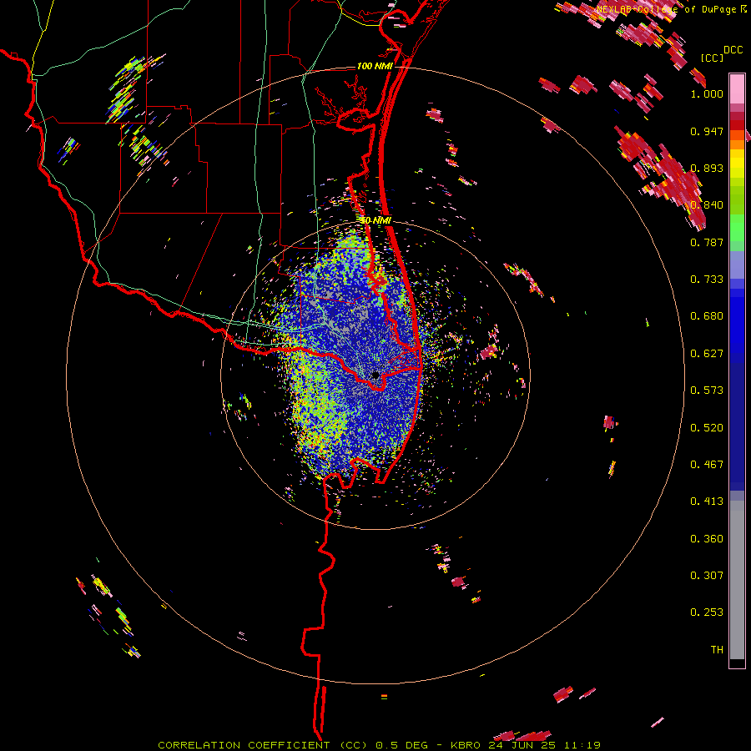The width and height of the screenshot is (751, 751).
Task: Click the 0.787 legend value
Action: pyautogui.click(x=707, y=242)
